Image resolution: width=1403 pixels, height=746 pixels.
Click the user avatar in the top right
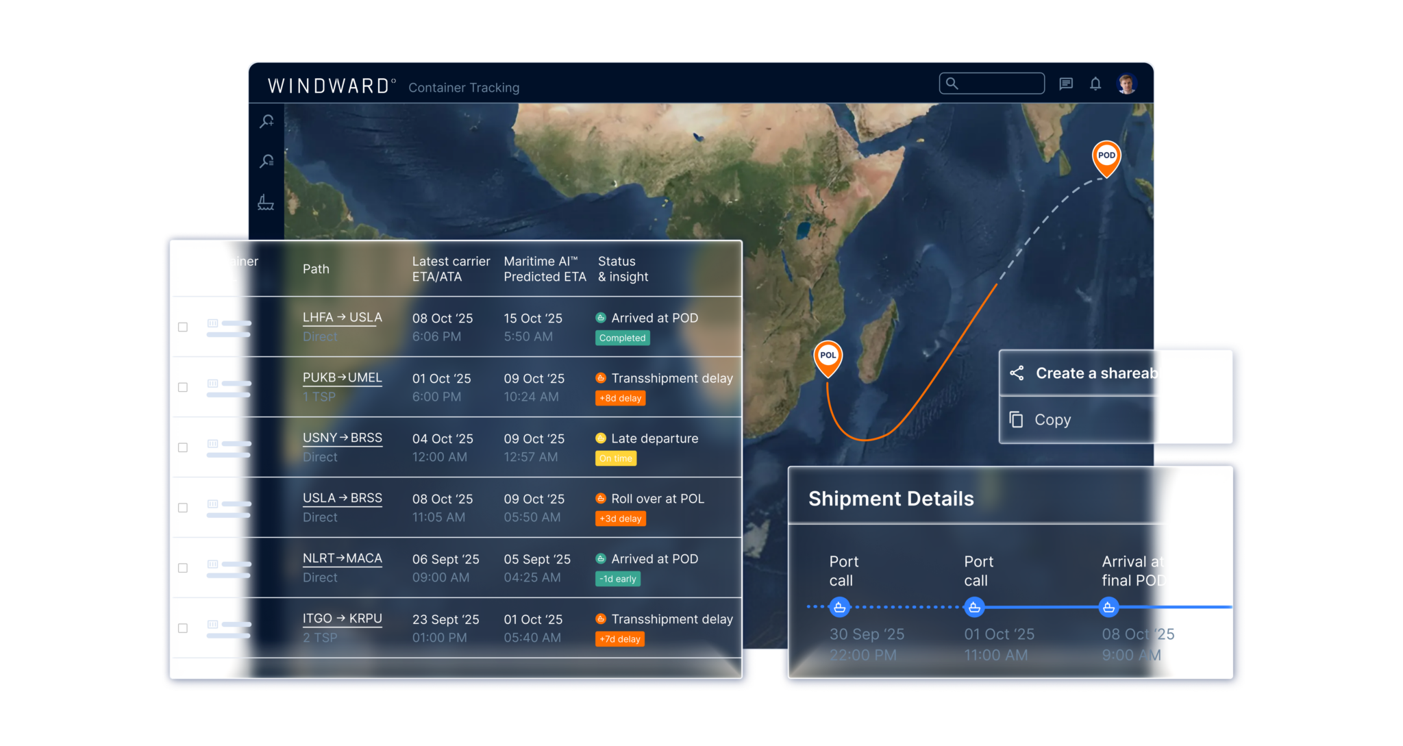[1127, 84]
